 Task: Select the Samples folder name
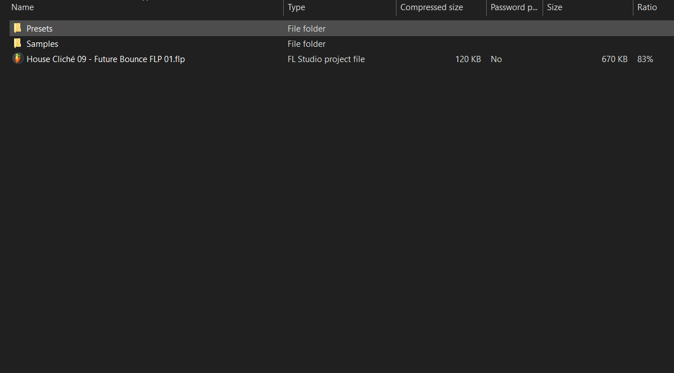click(x=42, y=44)
